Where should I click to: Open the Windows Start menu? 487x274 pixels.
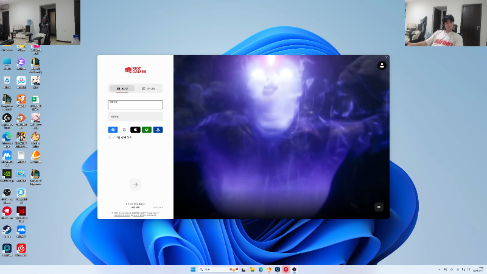193,269
